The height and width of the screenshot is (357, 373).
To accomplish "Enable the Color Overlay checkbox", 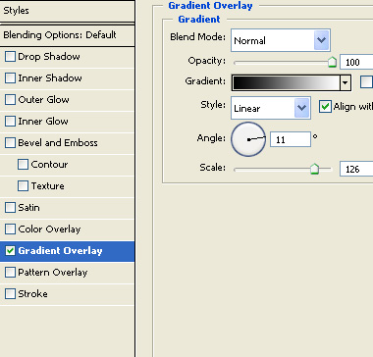I will 10,229.
